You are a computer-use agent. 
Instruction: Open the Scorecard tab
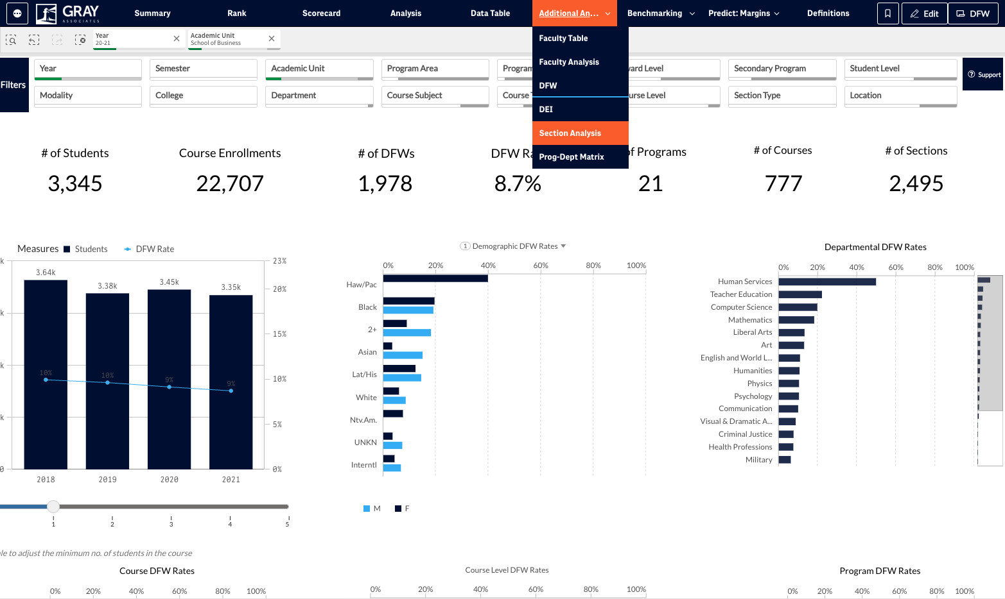[322, 13]
